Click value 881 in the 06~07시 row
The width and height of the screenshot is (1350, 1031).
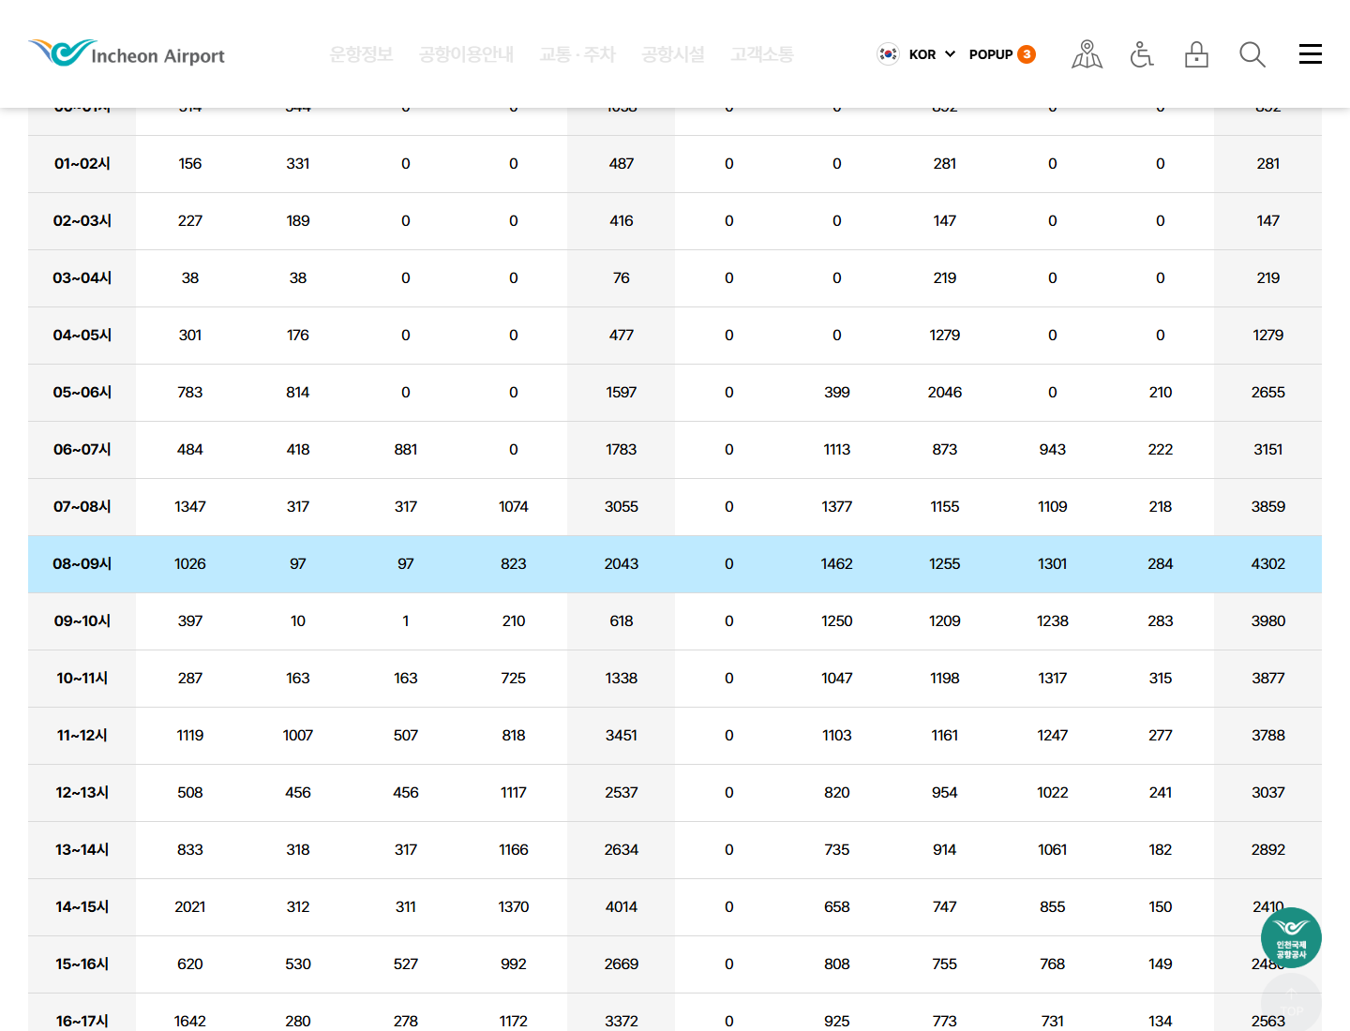pyautogui.click(x=406, y=450)
